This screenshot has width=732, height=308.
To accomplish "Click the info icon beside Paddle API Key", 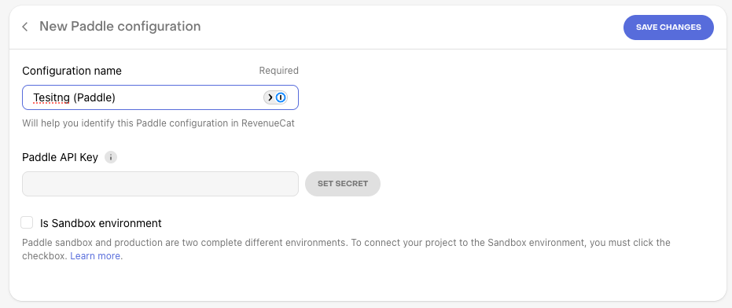I will coord(111,157).
